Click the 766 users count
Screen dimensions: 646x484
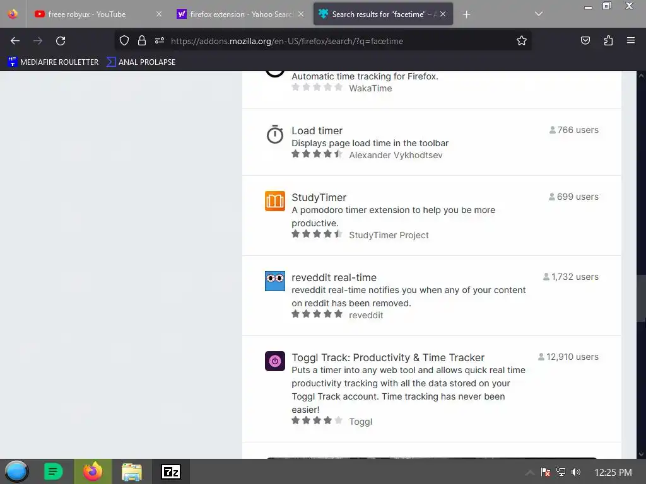574,130
